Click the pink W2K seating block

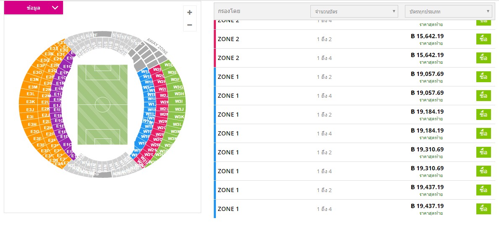click(164, 102)
